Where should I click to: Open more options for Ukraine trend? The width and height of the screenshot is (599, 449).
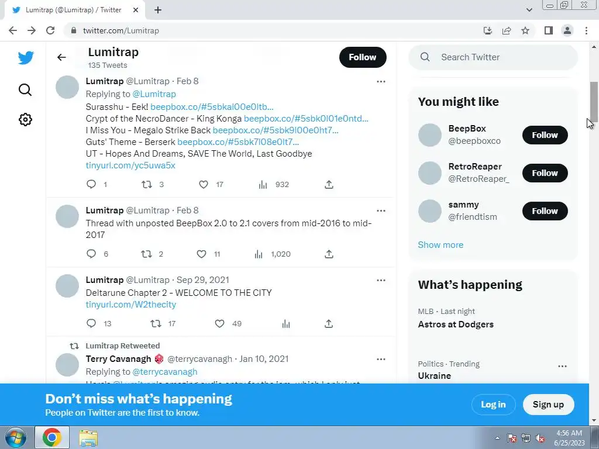click(562, 366)
